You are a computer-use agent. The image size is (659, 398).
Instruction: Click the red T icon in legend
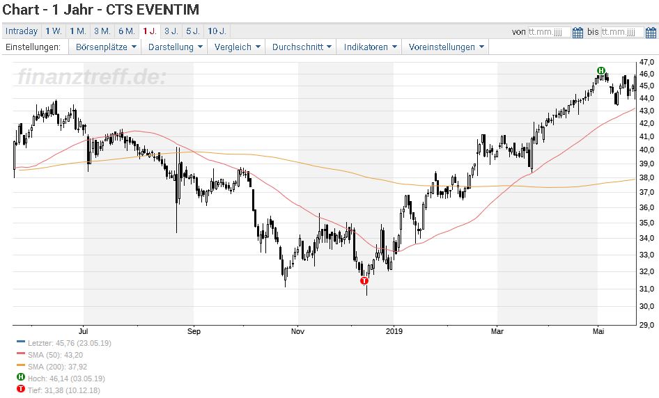click(x=21, y=389)
